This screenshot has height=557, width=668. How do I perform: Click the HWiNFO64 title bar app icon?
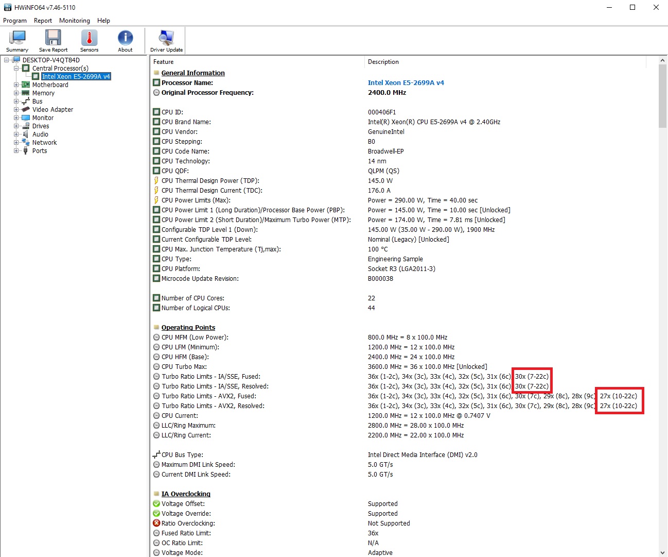(x=7, y=7)
